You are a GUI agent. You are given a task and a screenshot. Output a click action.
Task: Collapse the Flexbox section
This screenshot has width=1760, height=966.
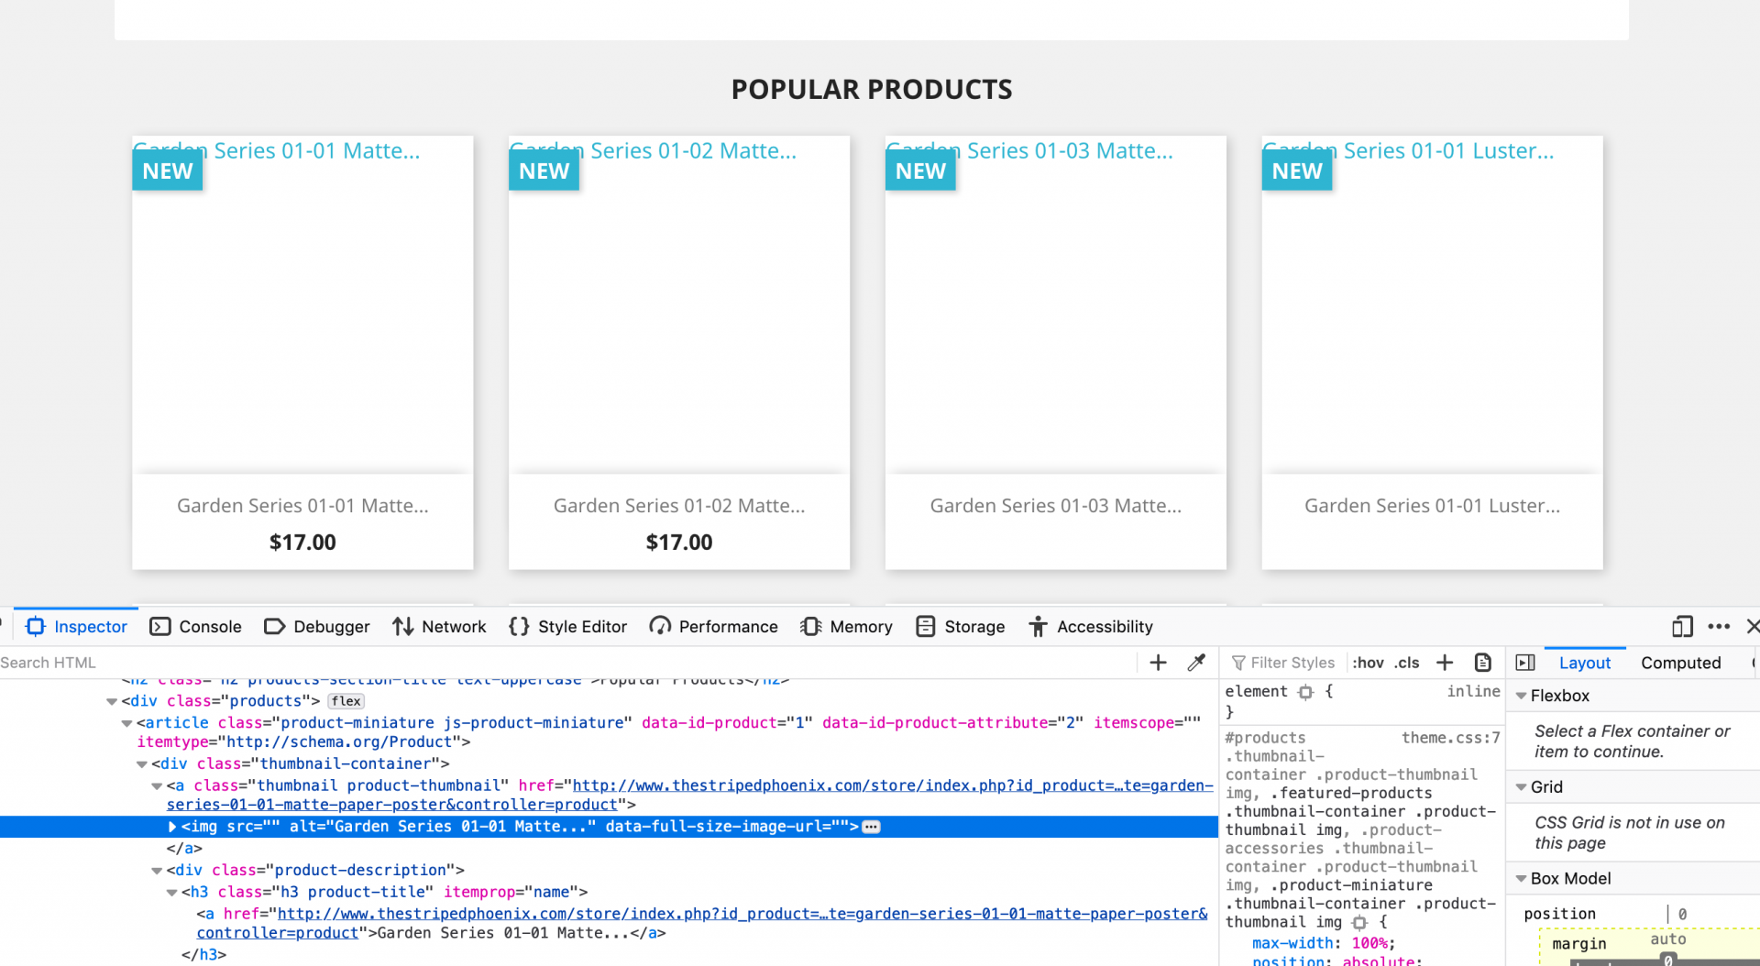[x=1522, y=696]
